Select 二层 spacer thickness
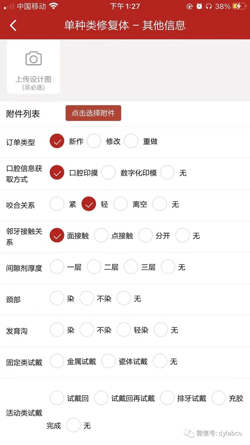 [x=94, y=267]
